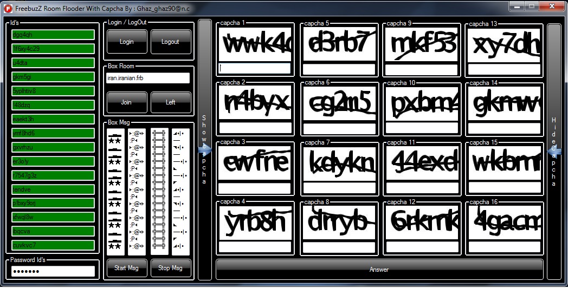
Task: Click the capcha 2 answer field
Action: tap(255, 128)
